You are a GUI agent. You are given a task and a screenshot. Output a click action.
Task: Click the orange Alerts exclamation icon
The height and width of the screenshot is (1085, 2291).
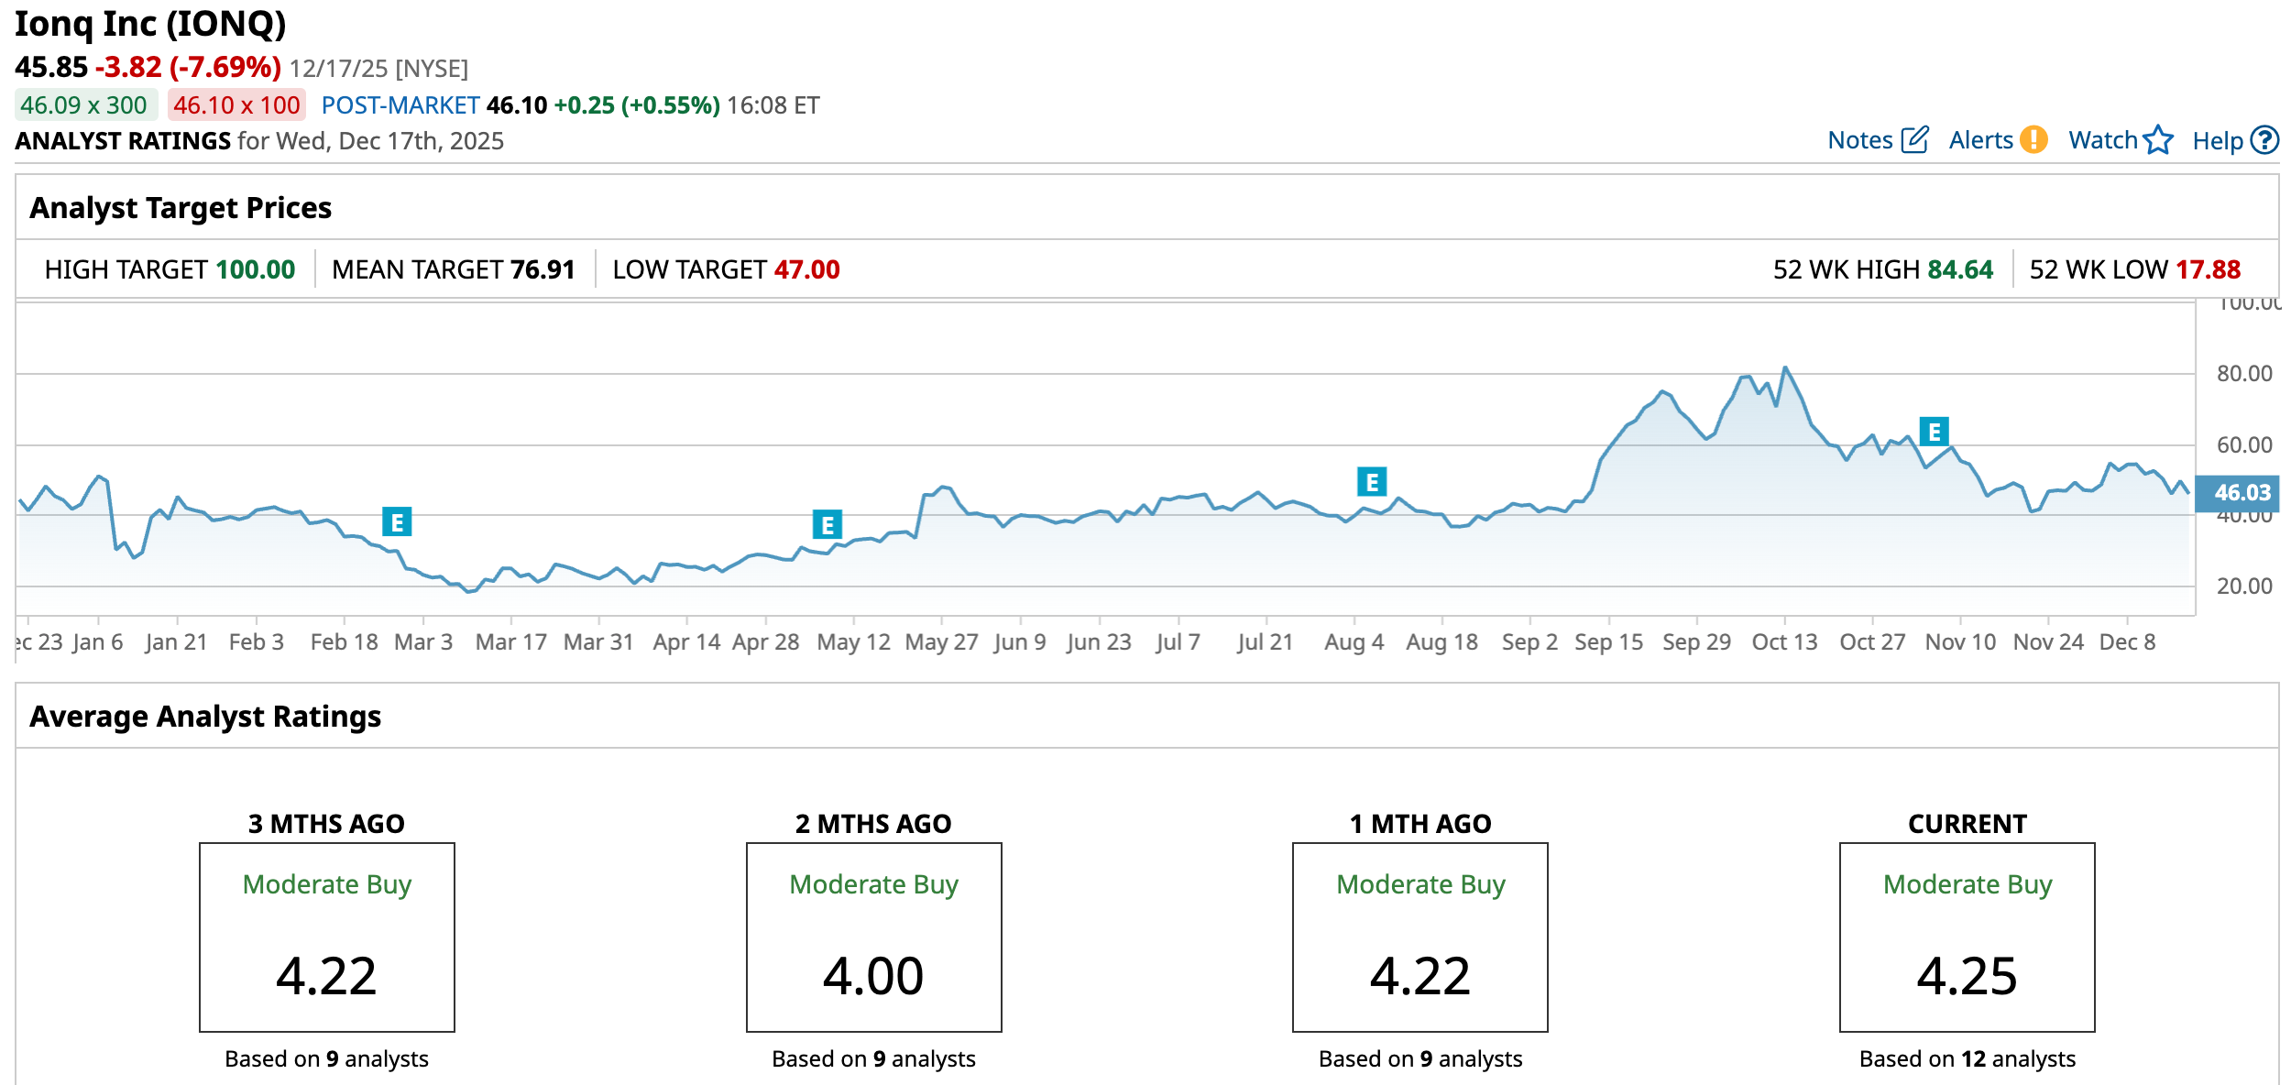pyautogui.click(x=2033, y=139)
